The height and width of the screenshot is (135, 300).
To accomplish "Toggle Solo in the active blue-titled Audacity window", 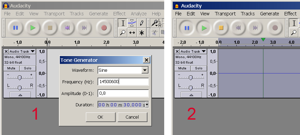I will (199, 68).
